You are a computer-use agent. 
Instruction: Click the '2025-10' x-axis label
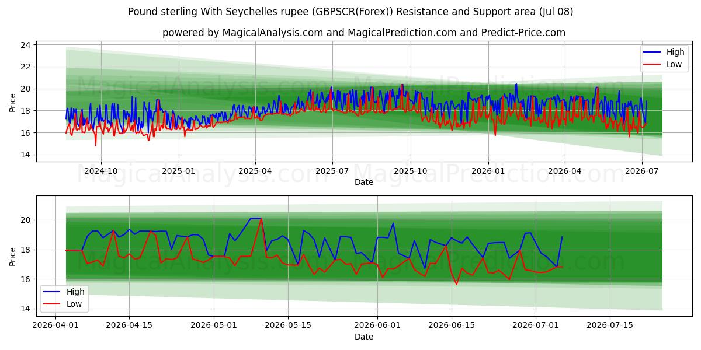tap(410, 172)
